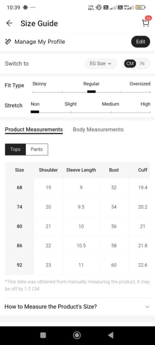Tap the Android recent apps square button

click(43, 335)
